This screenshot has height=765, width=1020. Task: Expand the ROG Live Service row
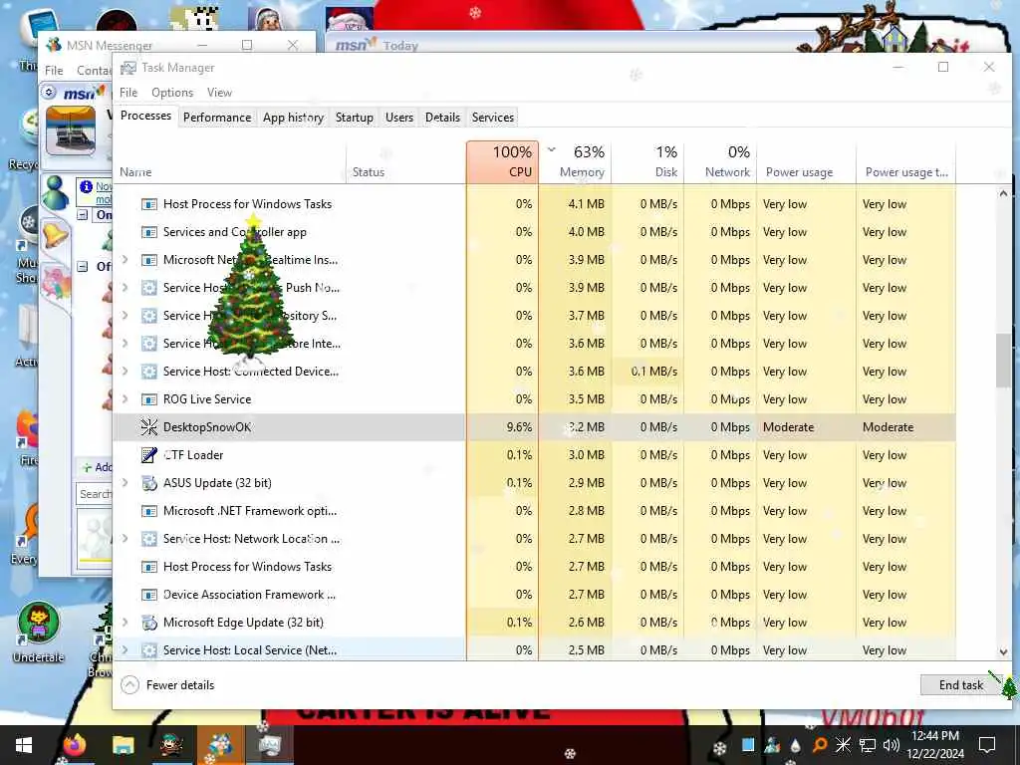[x=126, y=399]
